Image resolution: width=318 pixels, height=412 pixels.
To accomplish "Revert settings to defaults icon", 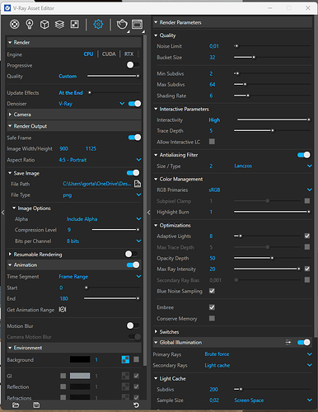I will click(136, 405).
